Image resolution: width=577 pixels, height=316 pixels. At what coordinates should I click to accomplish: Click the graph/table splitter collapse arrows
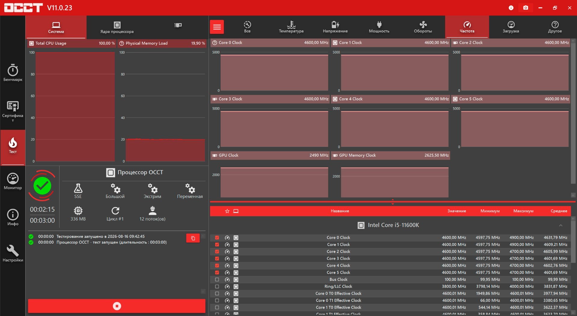coord(392,202)
